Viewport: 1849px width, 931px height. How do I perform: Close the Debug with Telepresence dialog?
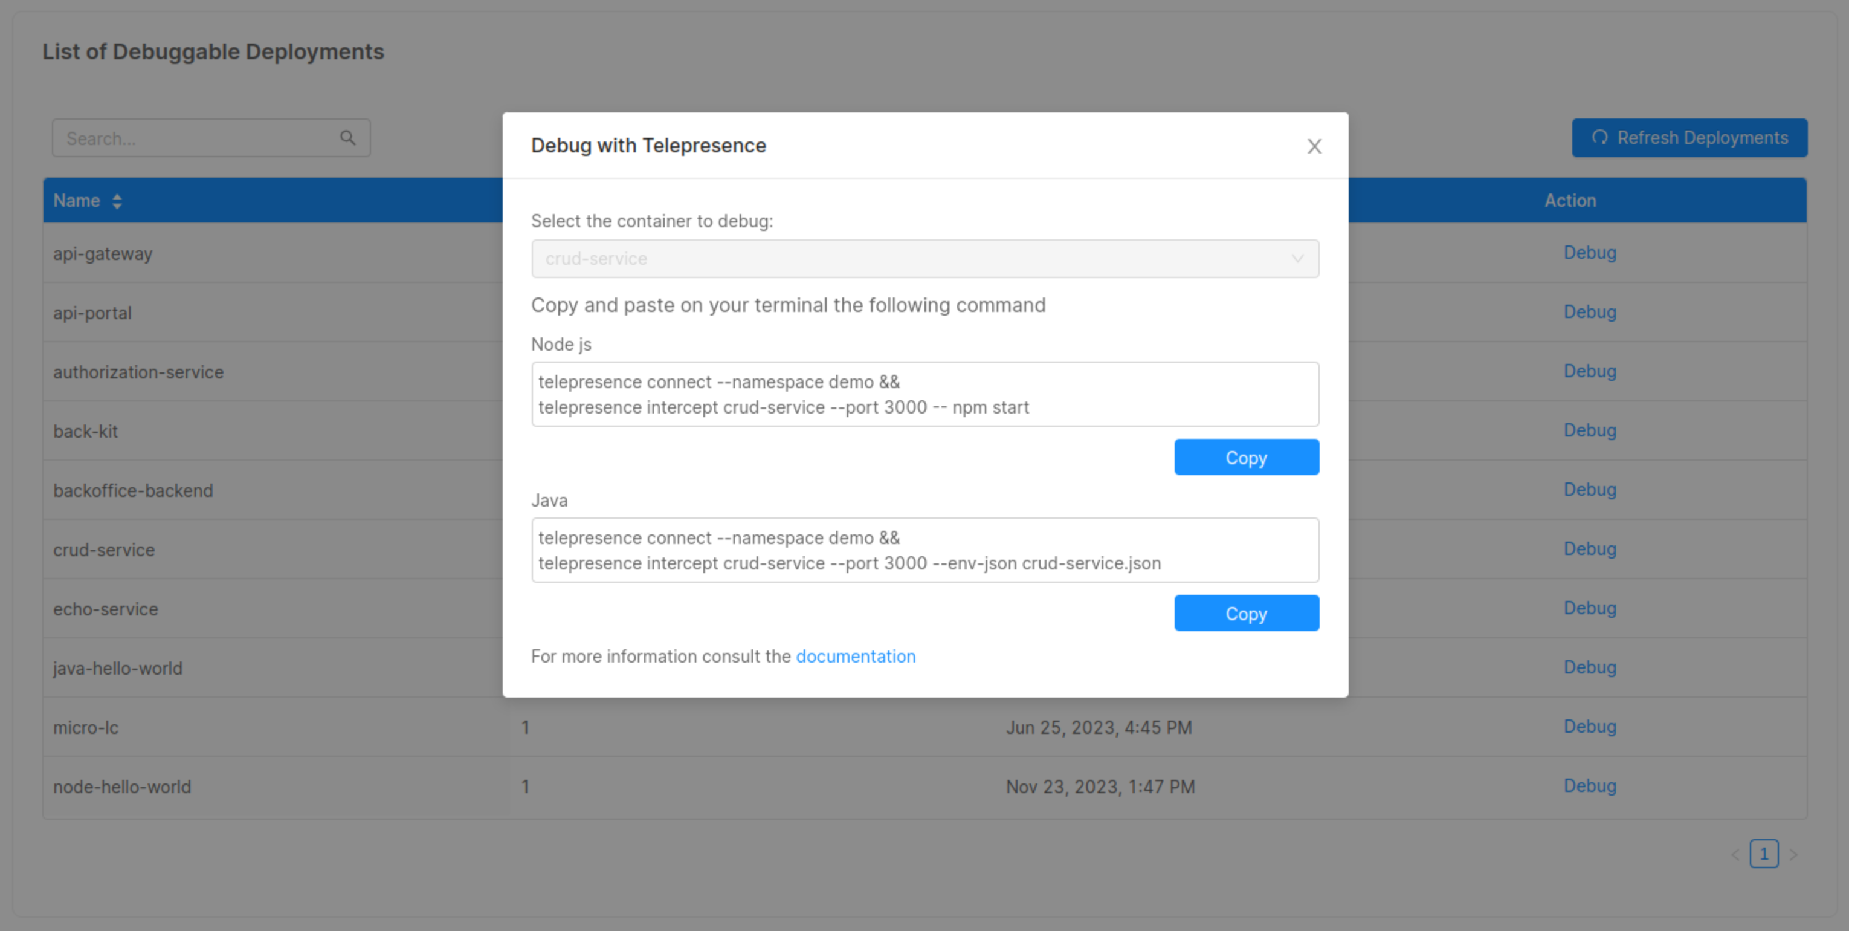coord(1314,146)
